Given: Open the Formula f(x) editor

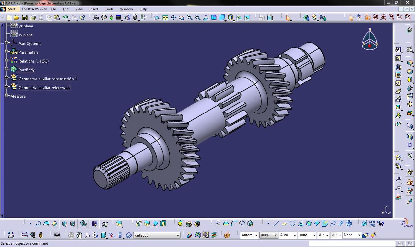Looking at the screenshot, I should click(96, 17).
